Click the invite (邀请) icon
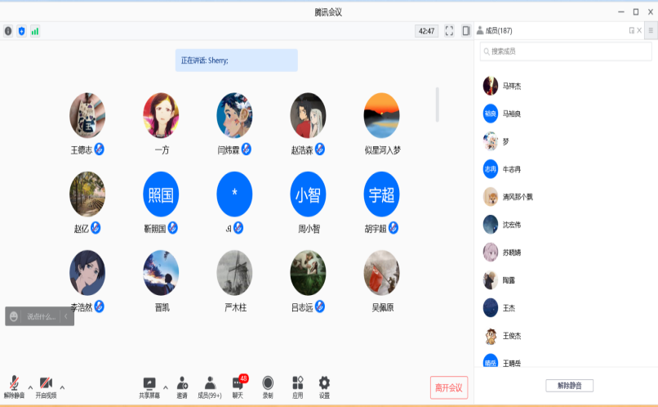 (182, 383)
